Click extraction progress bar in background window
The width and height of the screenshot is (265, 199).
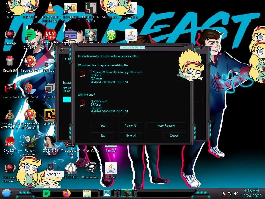click(67, 99)
